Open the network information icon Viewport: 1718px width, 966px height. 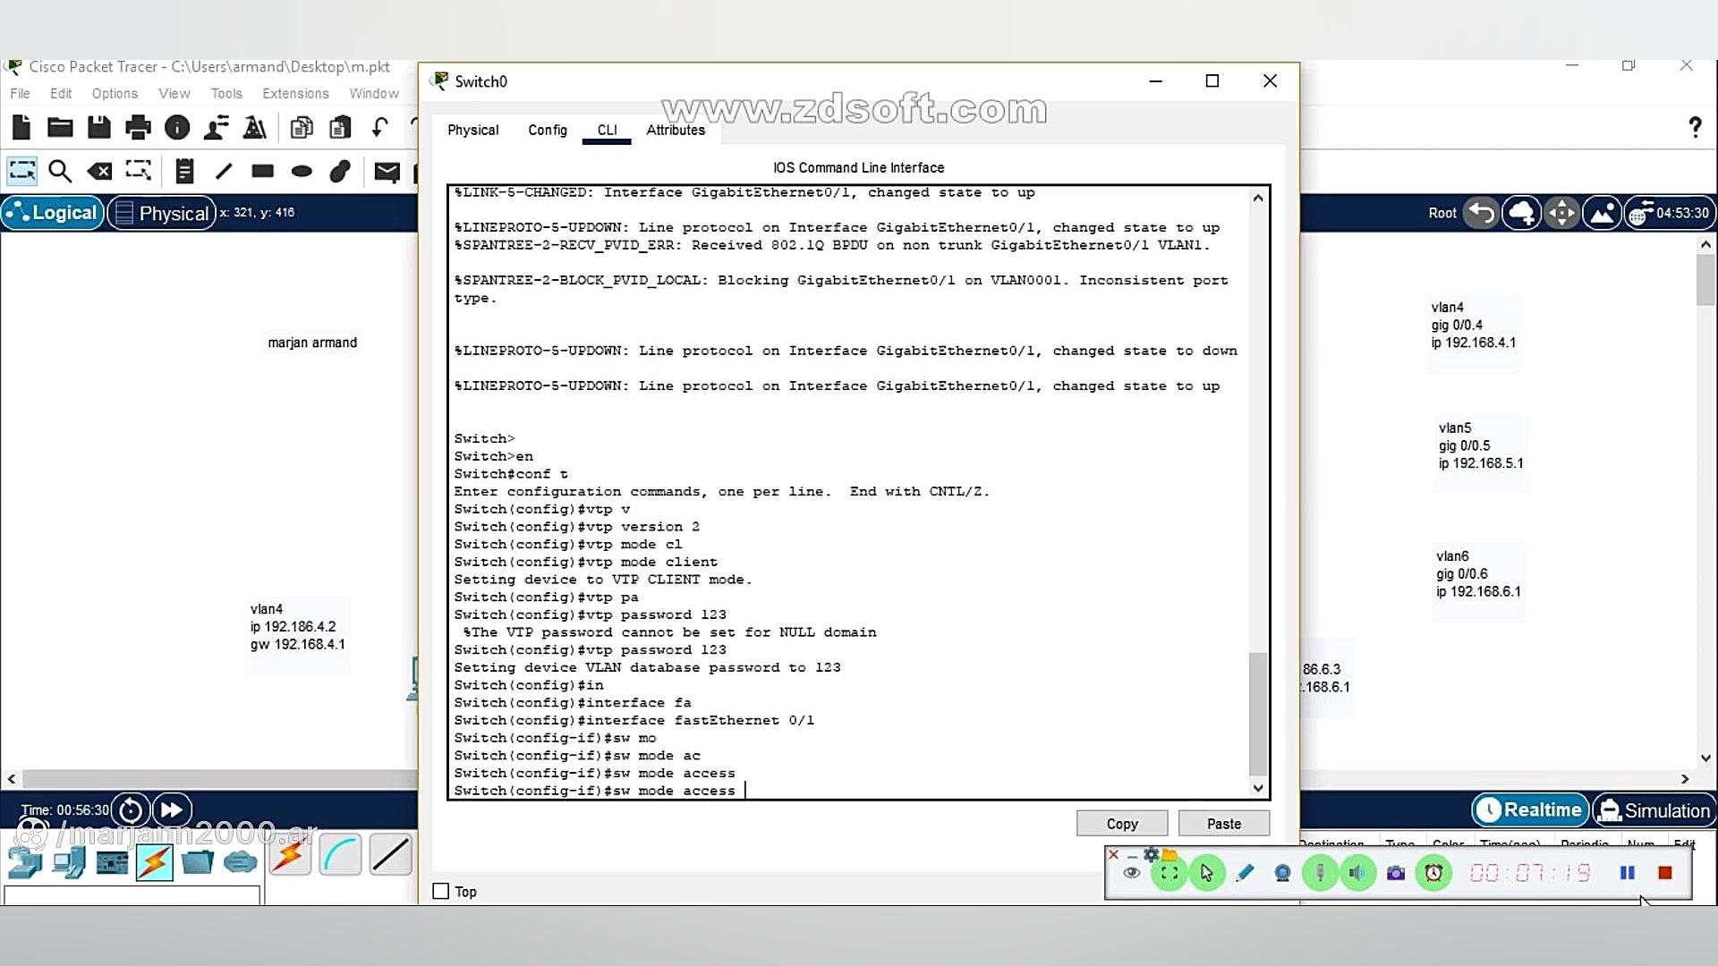[x=177, y=128]
